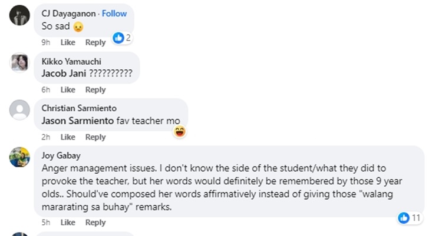View like reactions on CJ Dayaganon's comment
The image size is (442, 236).
coord(122,38)
